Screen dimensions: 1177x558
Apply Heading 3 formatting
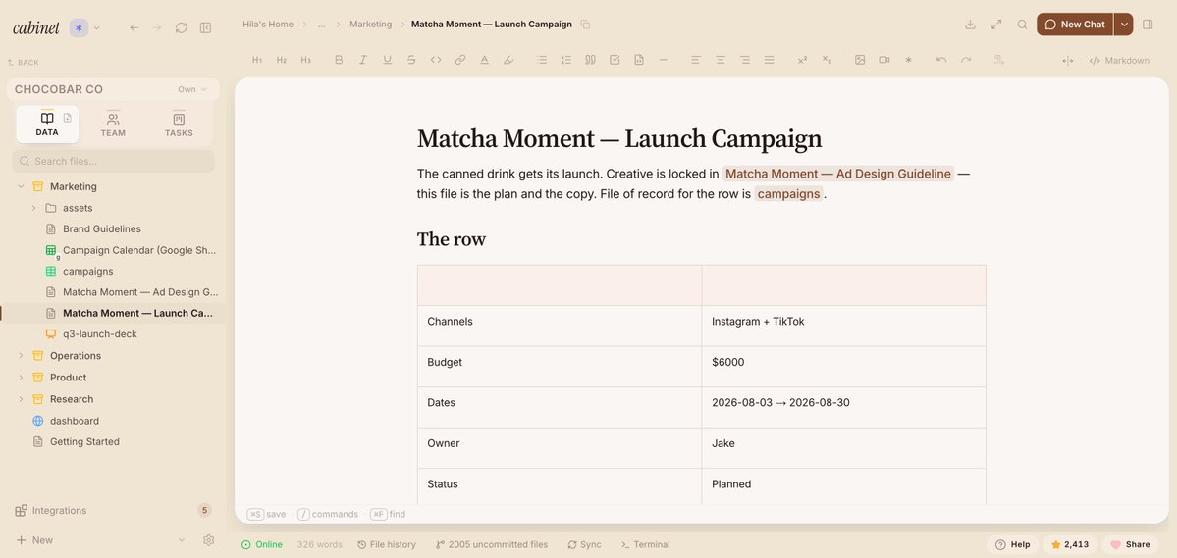(x=305, y=60)
